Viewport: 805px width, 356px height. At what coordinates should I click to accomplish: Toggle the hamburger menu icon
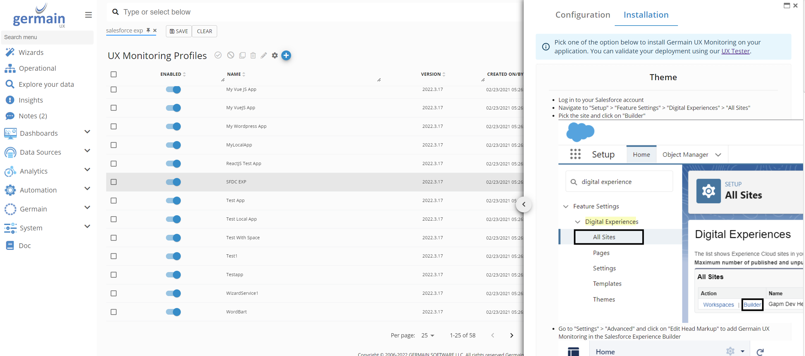pyautogui.click(x=88, y=15)
